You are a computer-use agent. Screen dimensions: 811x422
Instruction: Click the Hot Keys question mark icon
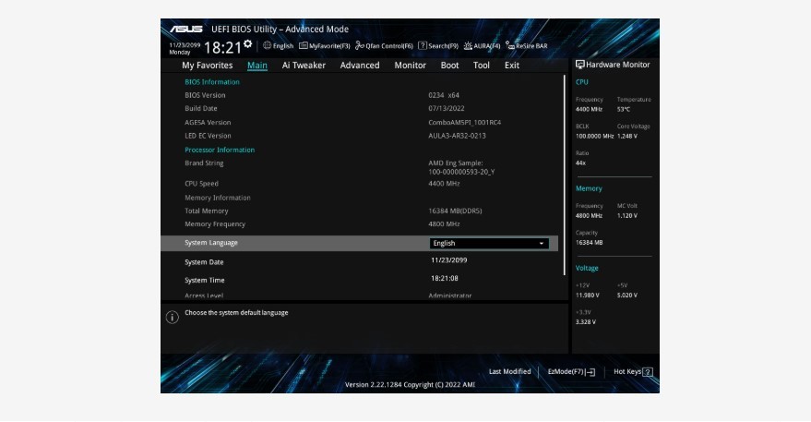pyautogui.click(x=648, y=372)
